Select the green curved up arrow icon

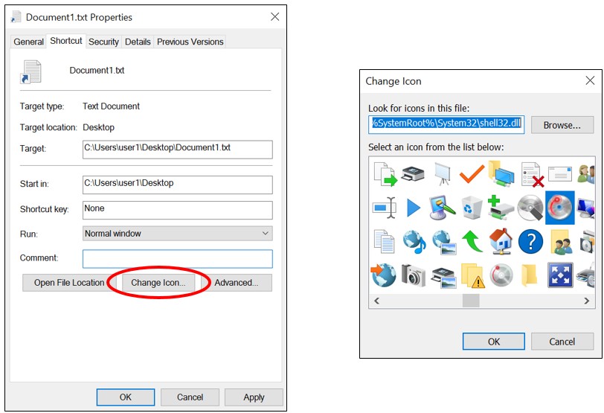coord(472,241)
